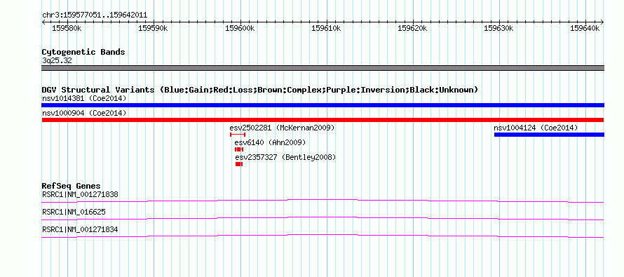This screenshot has height=277, width=624.
Task: Click the nsv1000904 red loss variant bar
Action: pos(323,120)
